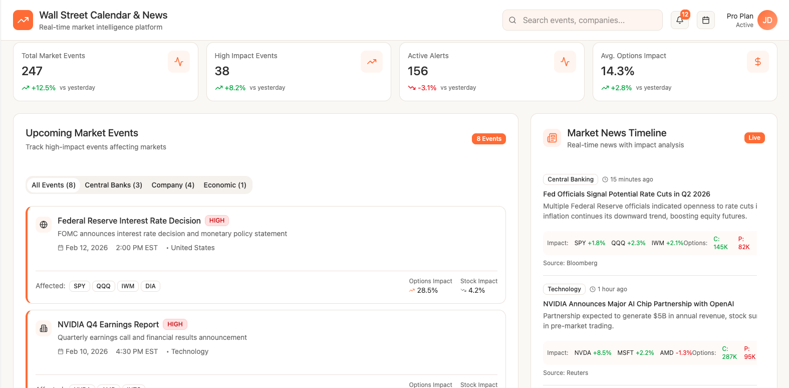Select the IWM affected ticker chip
This screenshot has height=388, width=789.
tap(128, 286)
